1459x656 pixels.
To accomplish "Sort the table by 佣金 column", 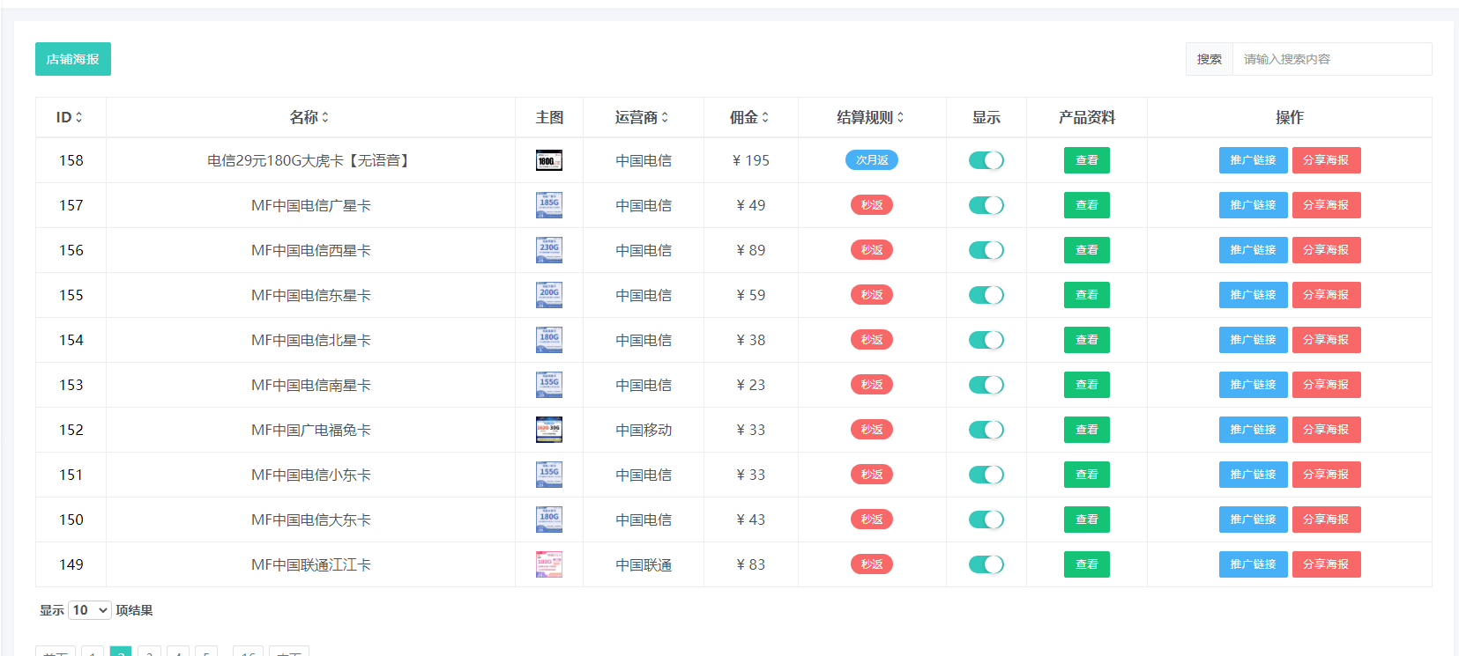I will 749,117.
